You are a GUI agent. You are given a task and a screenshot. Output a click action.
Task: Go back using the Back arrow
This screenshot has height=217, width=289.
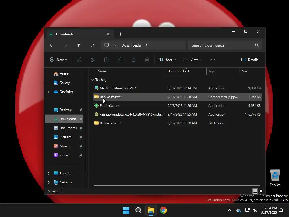tap(52, 45)
